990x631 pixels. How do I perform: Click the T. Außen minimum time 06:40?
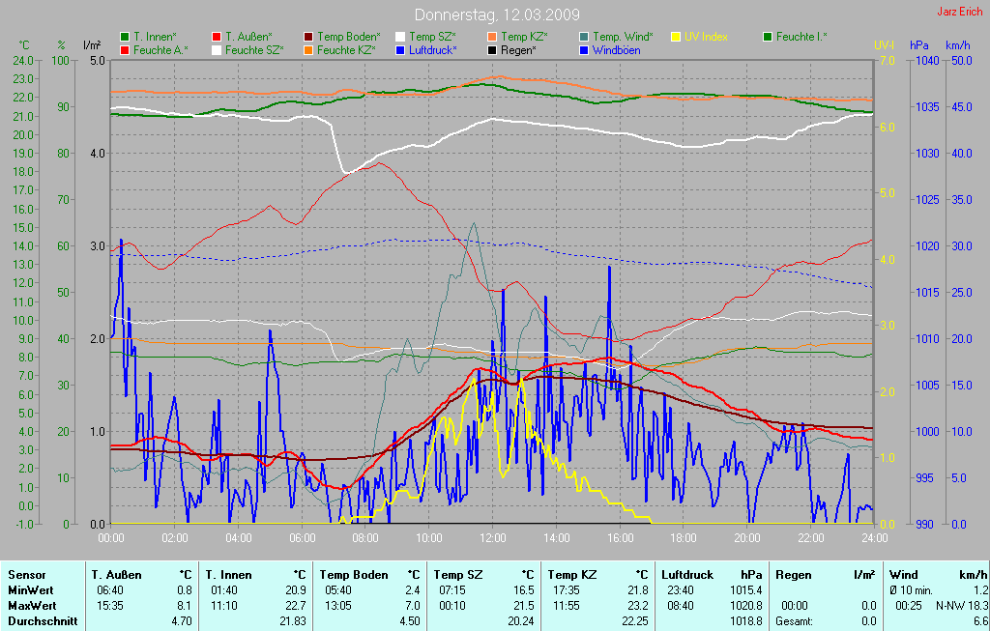coord(111,590)
